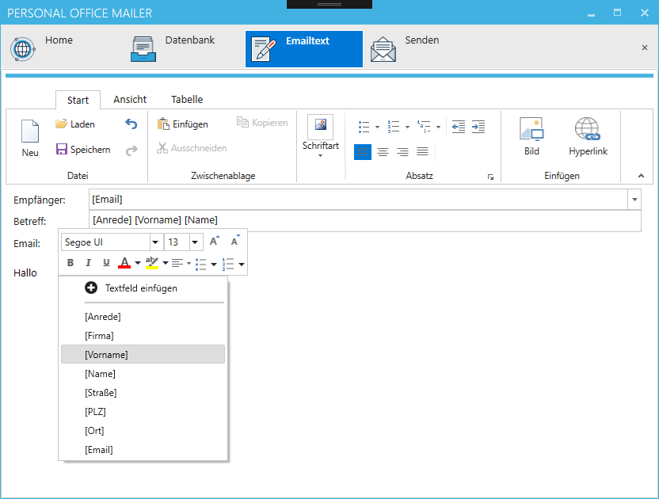The width and height of the screenshot is (659, 499).
Task: Toggle italic in the mini toolbar
Action: [88, 263]
